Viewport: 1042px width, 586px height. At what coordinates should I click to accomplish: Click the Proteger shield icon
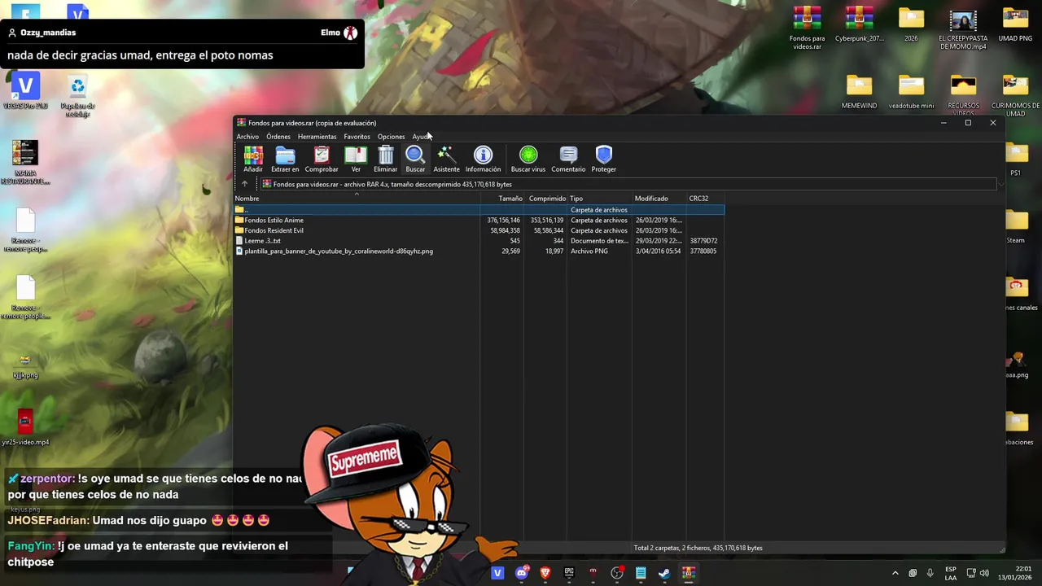click(x=603, y=159)
